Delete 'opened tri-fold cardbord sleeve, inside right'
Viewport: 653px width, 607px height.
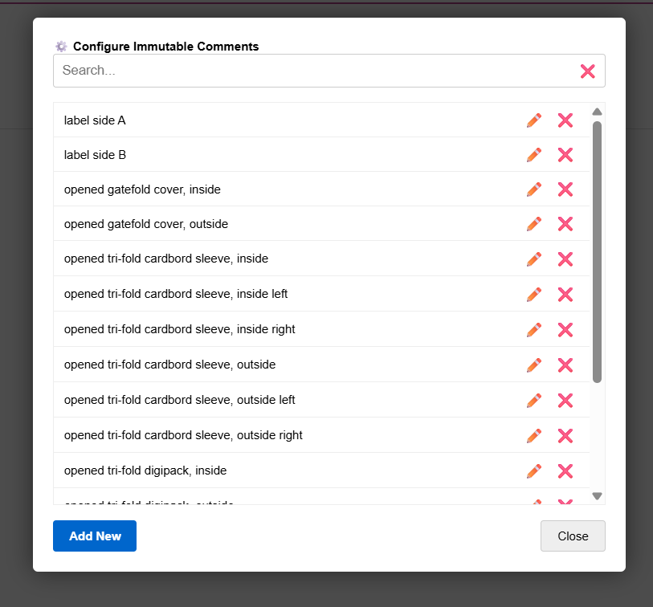coord(565,329)
